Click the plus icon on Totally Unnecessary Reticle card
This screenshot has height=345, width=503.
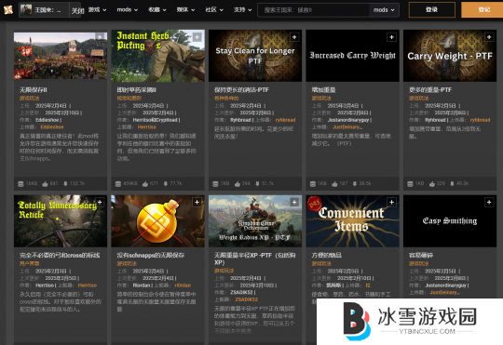[x=100, y=202]
